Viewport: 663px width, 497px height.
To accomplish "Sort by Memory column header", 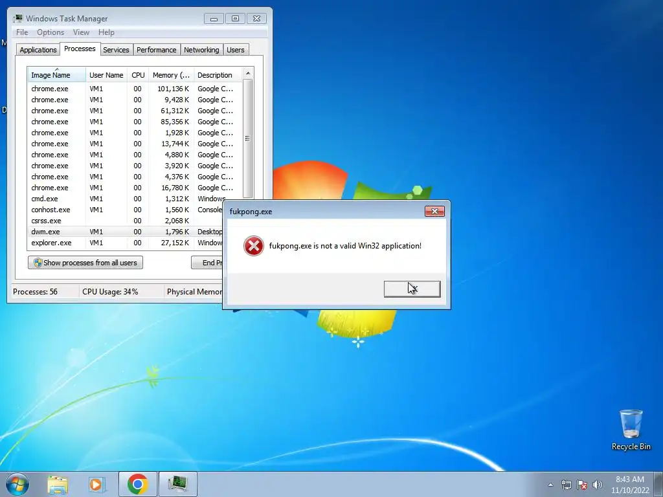I will (x=171, y=75).
